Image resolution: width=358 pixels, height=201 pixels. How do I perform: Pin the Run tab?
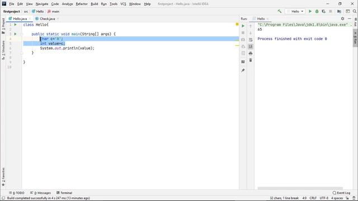(243, 70)
